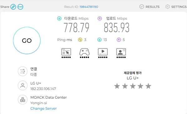The height and width of the screenshot is (114, 187).
Task: Click the 다운로드 Mbps label
Action: pos(76,19)
